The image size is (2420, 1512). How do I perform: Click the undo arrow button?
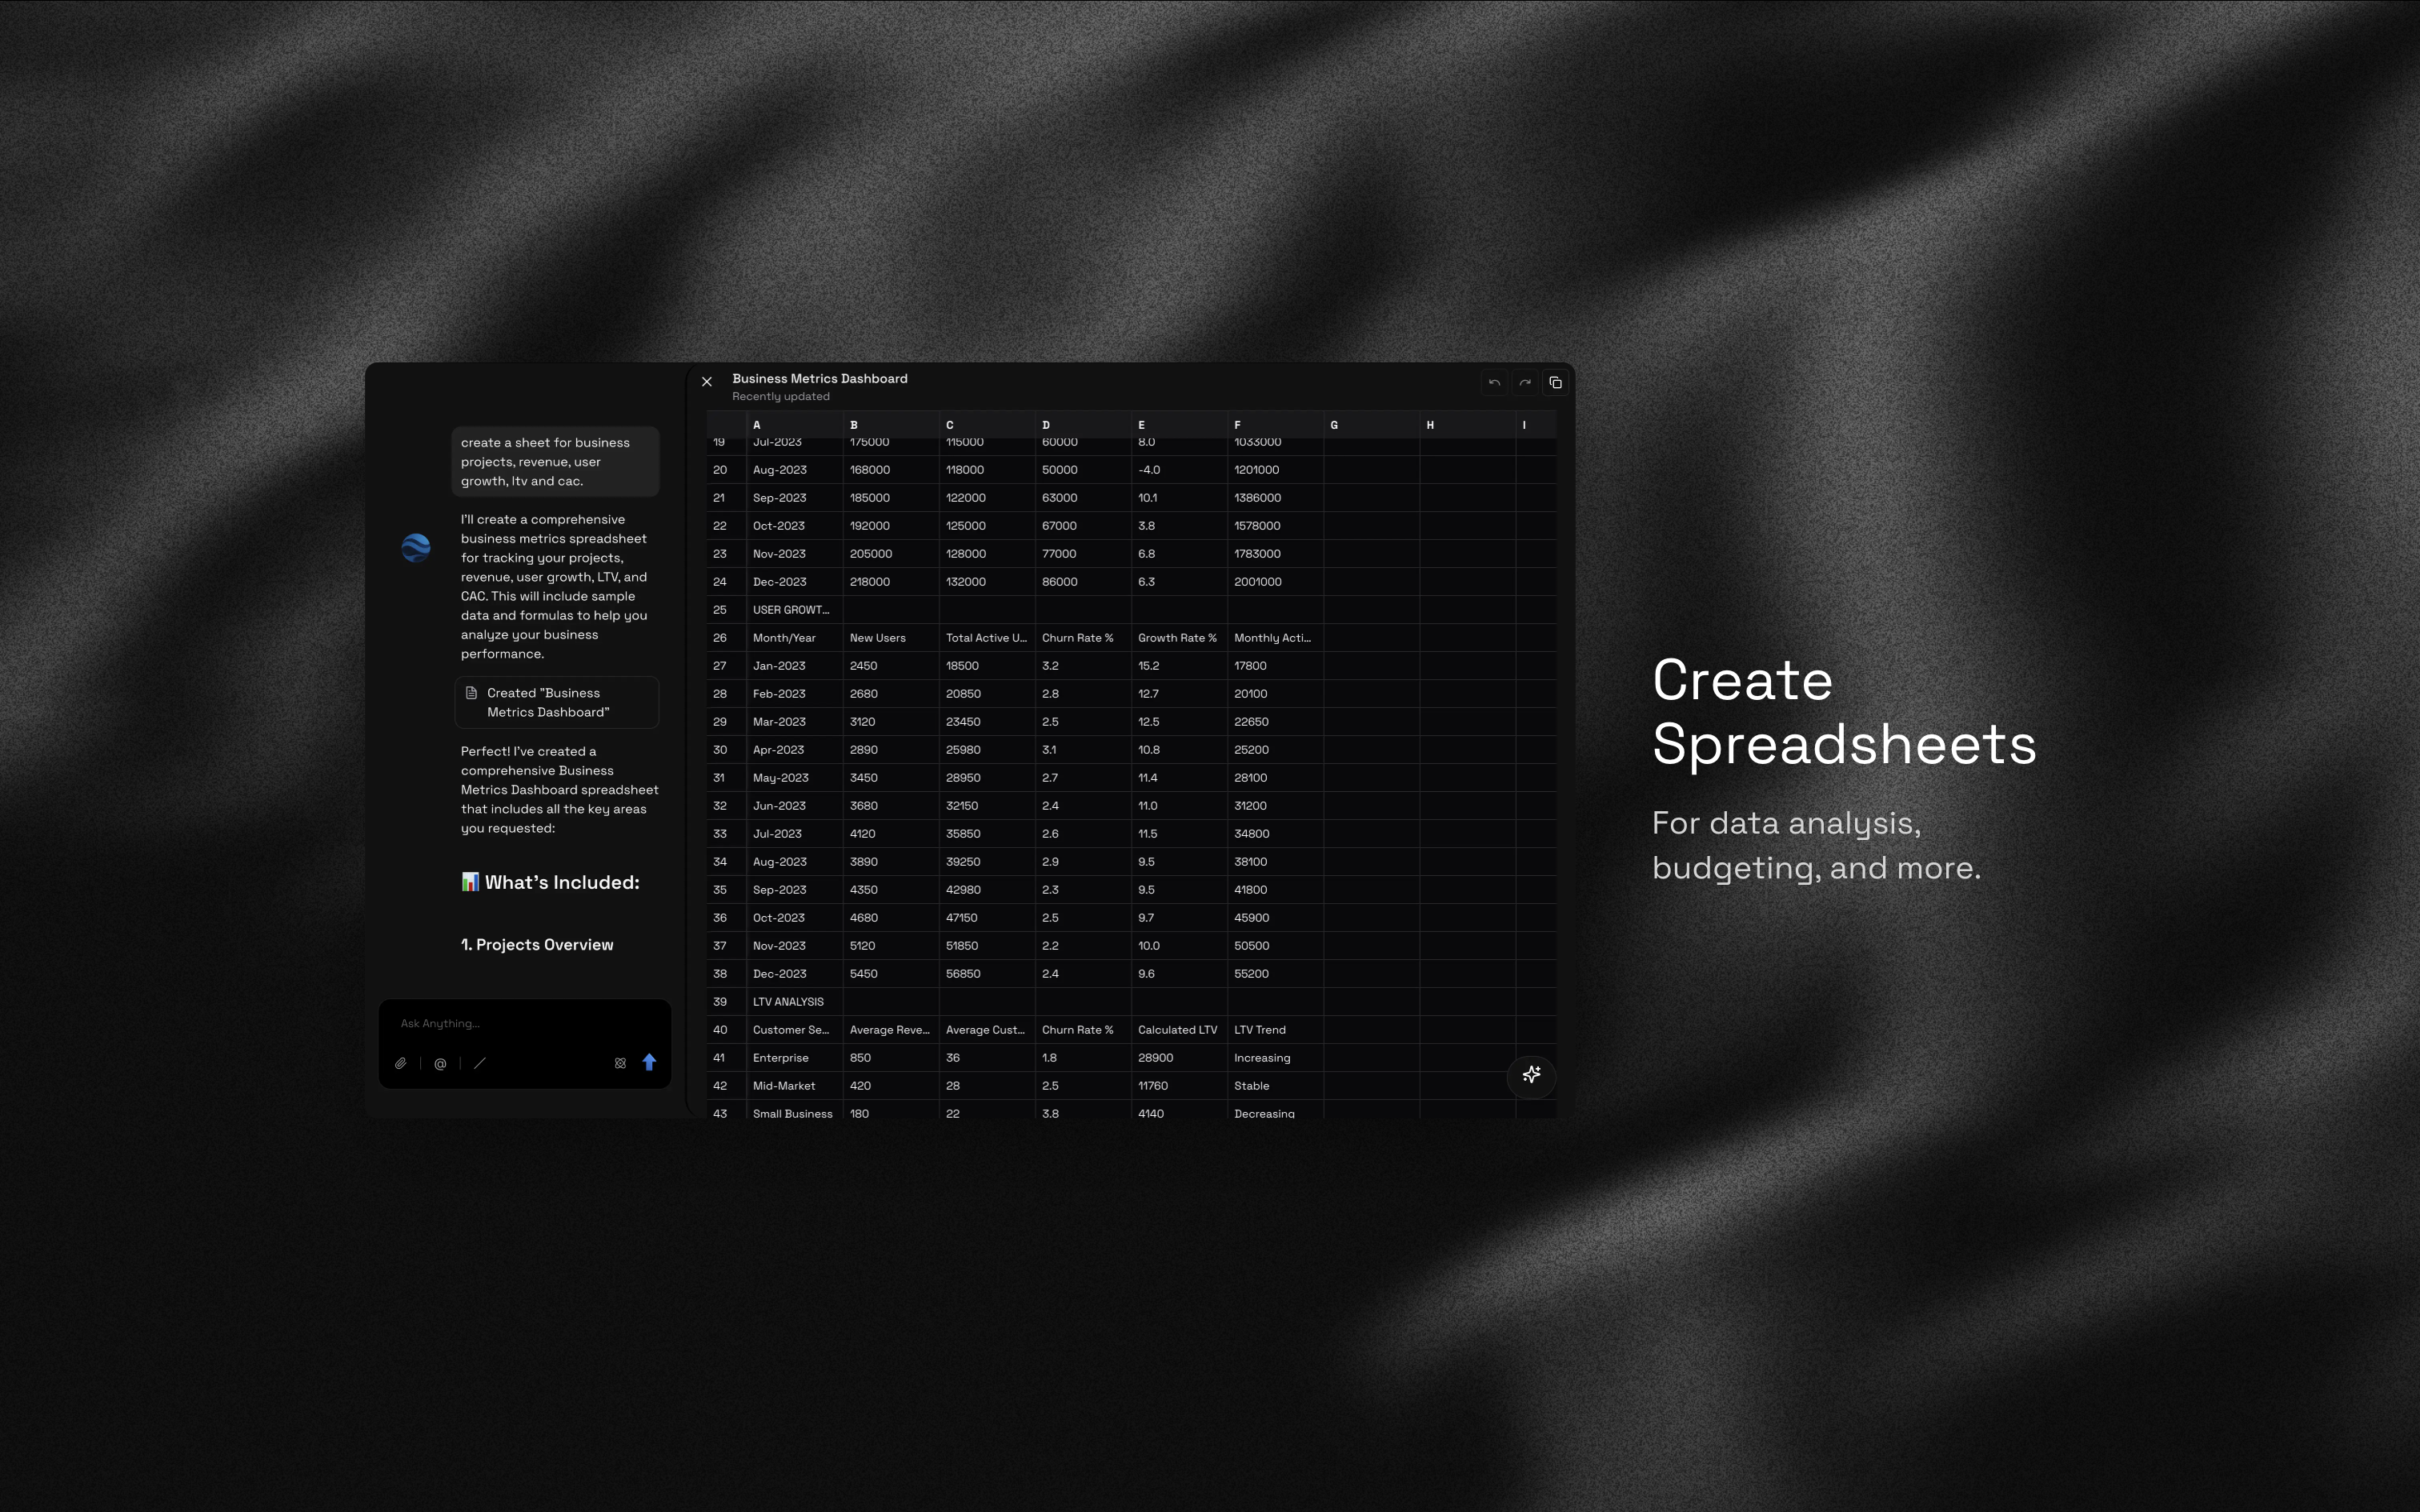1494,383
